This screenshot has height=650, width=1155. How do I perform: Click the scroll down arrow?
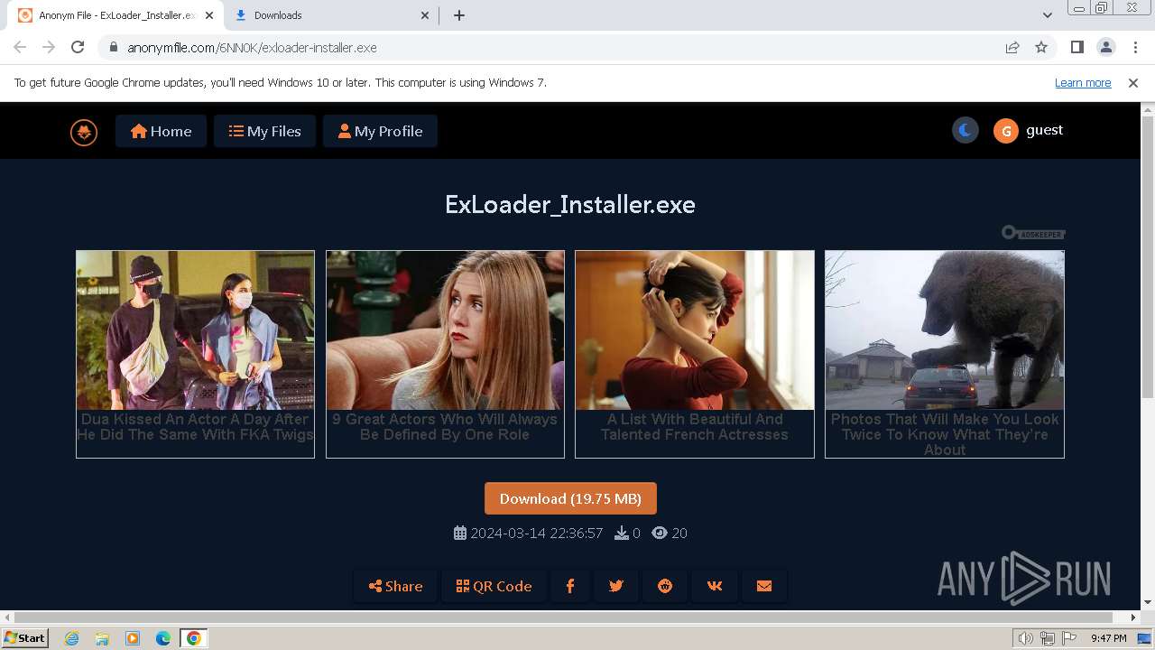pos(1148,603)
